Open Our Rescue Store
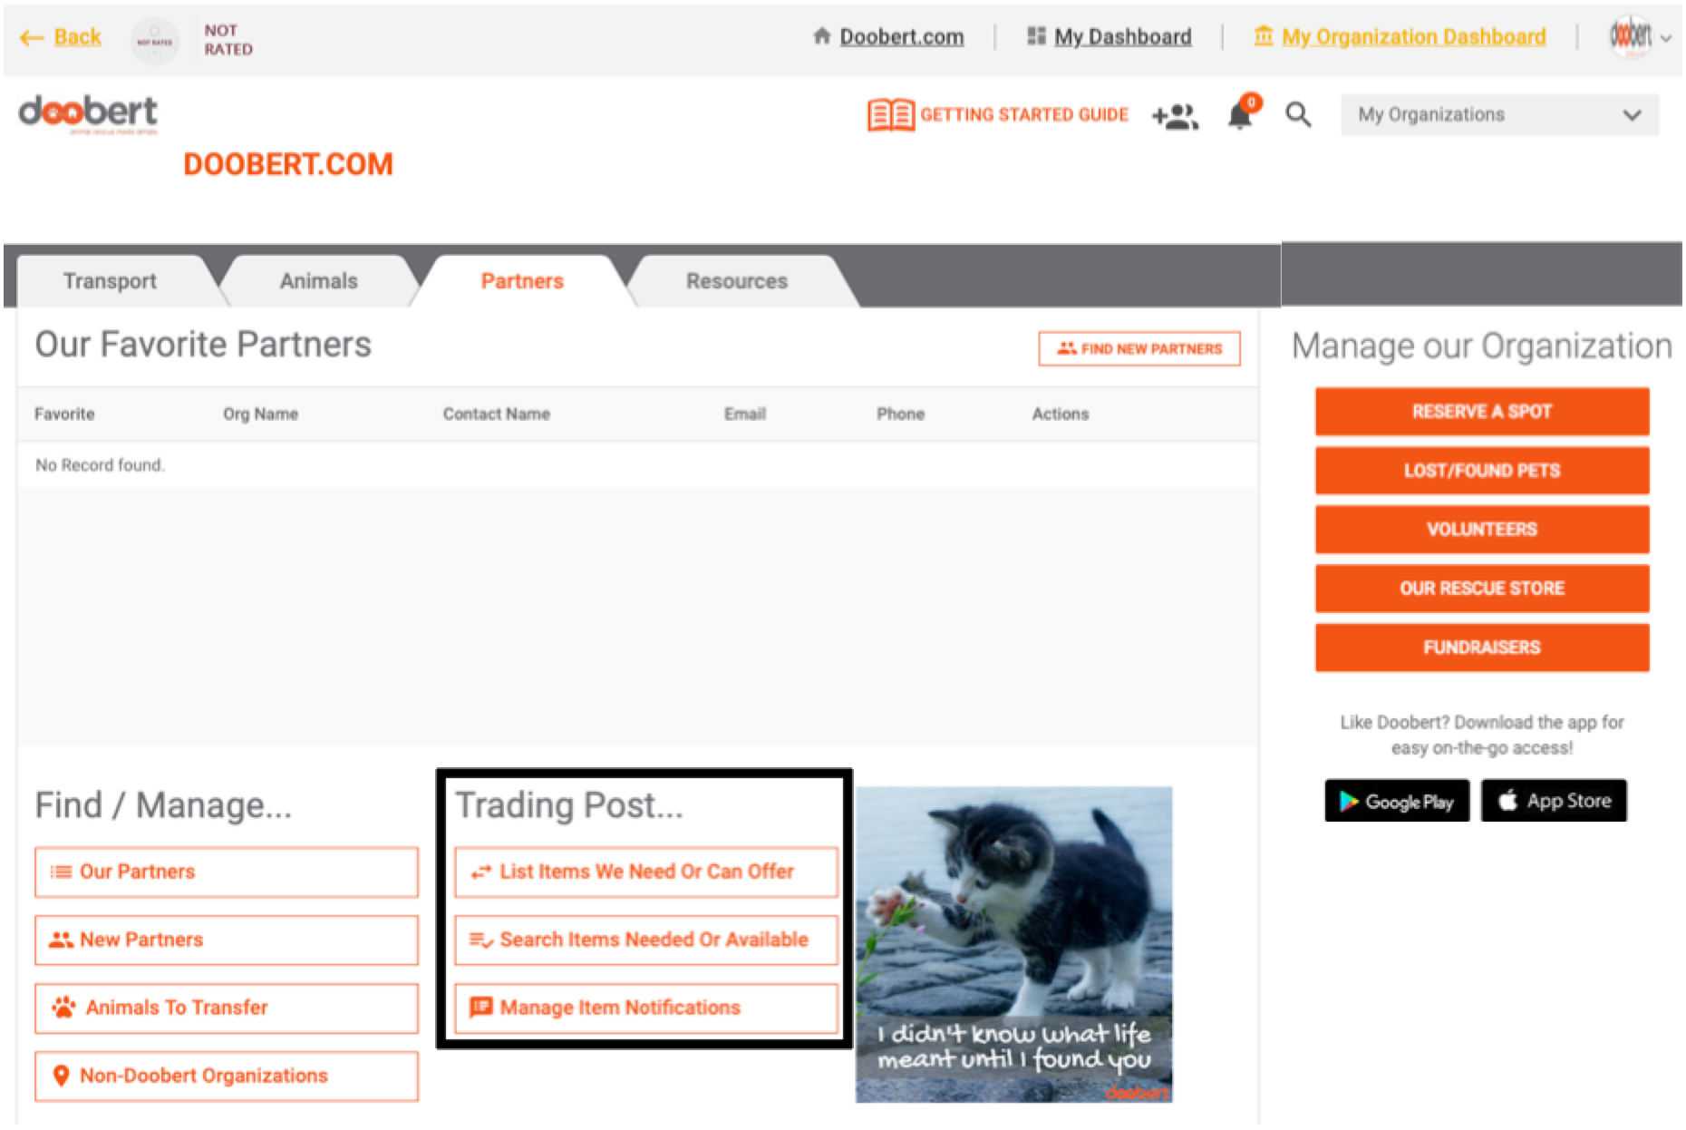This screenshot has height=1130, width=1686. 1481,589
